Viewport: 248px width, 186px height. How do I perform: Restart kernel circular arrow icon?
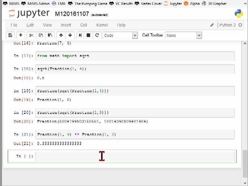(x=97, y=35)
